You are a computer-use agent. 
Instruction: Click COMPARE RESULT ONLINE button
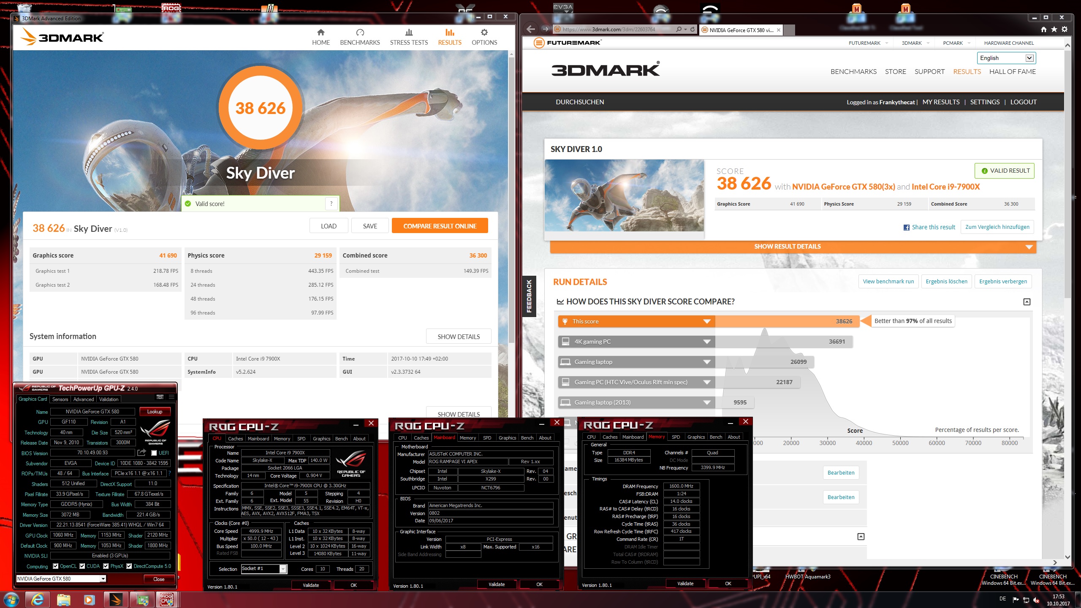(440, 226)
